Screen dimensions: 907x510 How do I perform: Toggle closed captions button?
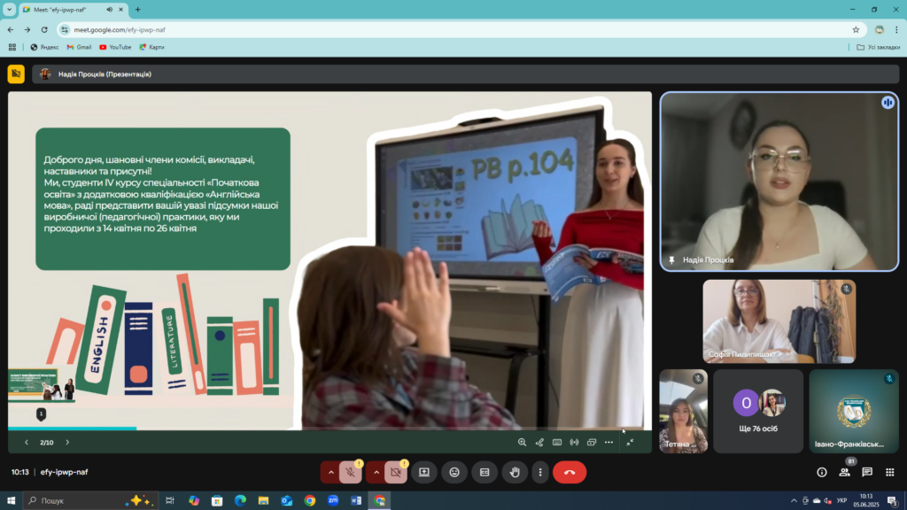pos(485,473)
